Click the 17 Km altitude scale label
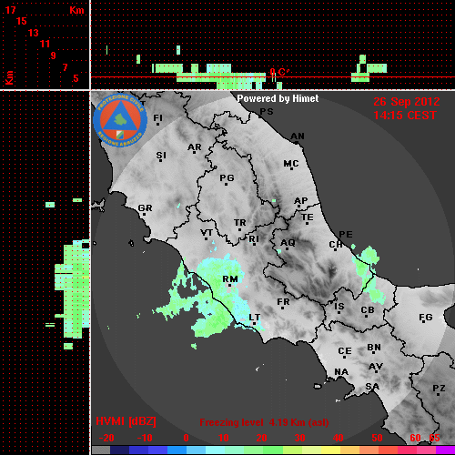 coord(10,10)
